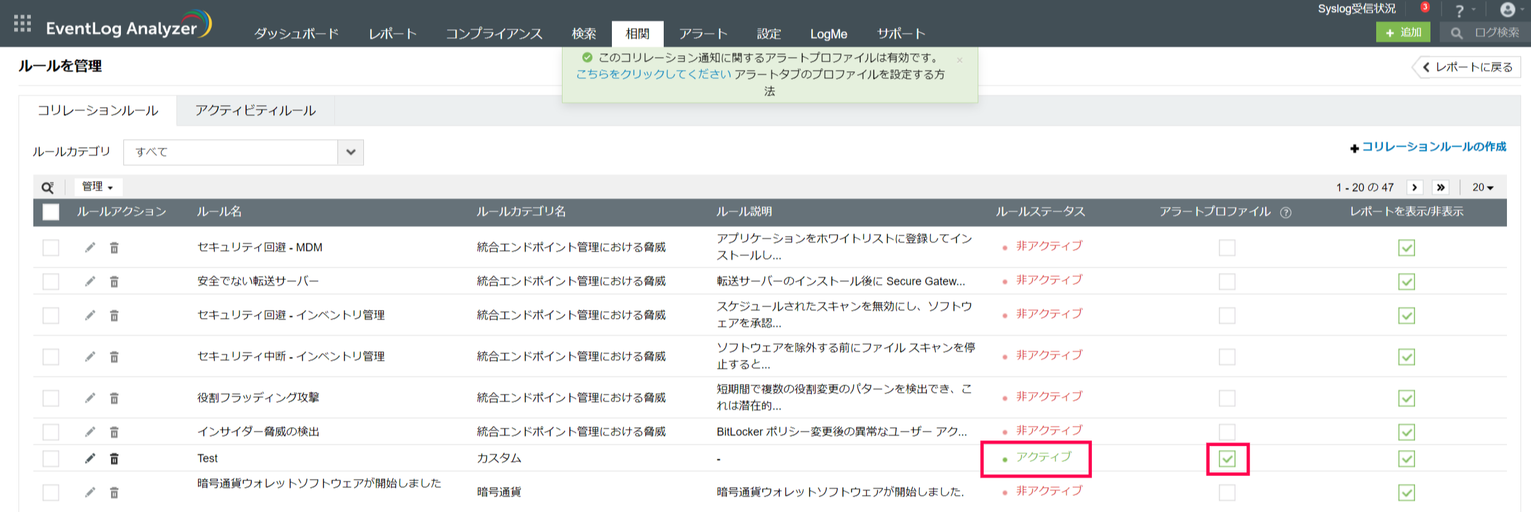Open the アラート menu in top navigation
The width and height of the screenshot is (1531, 512).
tap(703, 34)
